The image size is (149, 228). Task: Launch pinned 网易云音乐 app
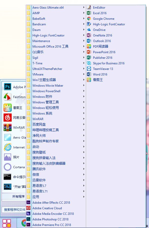(14, 118)
